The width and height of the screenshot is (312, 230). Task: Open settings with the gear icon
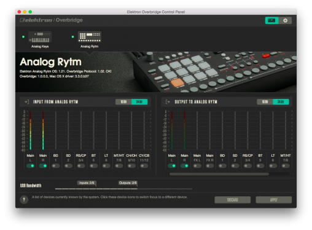coord(285,20)
